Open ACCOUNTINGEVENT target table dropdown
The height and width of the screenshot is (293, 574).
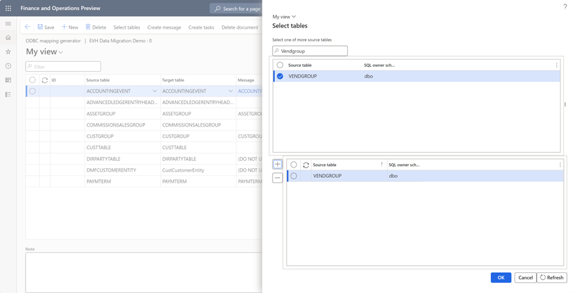coord(231,91)
